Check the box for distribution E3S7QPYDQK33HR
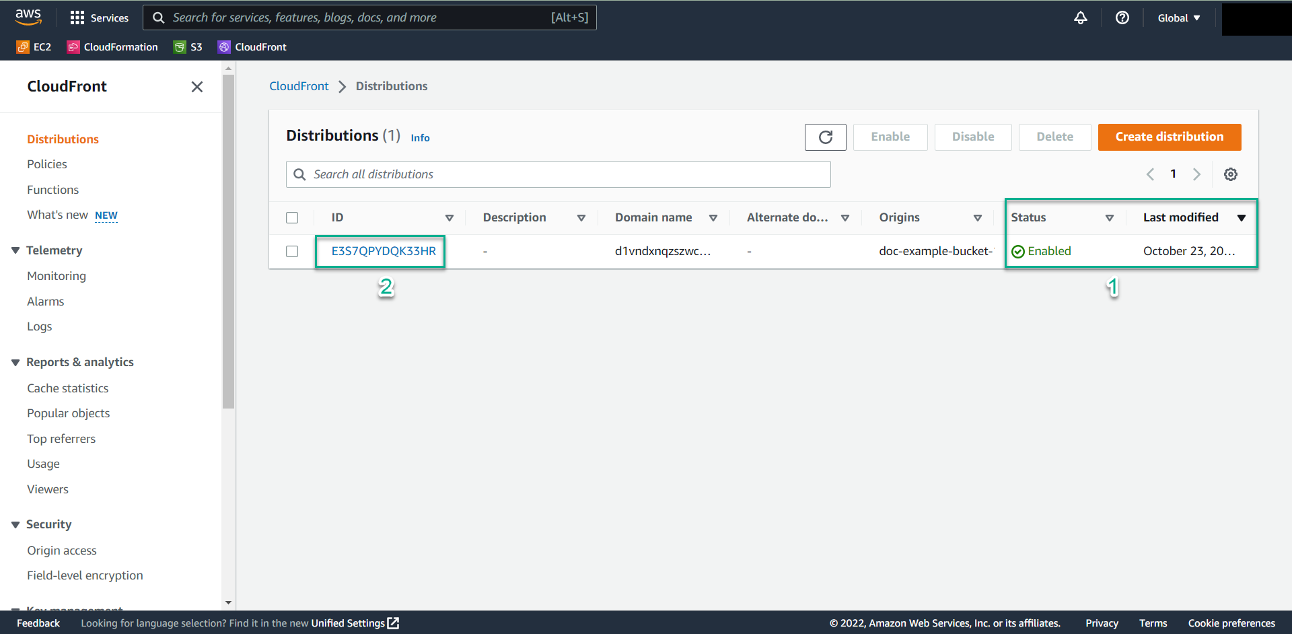Viewport: 1292px width, 634px height. click(292, 251)
